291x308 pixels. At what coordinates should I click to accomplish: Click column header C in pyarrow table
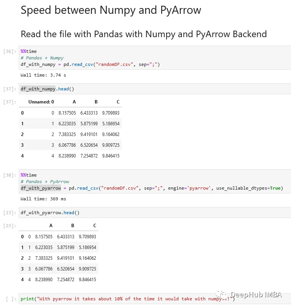(95, 226)
